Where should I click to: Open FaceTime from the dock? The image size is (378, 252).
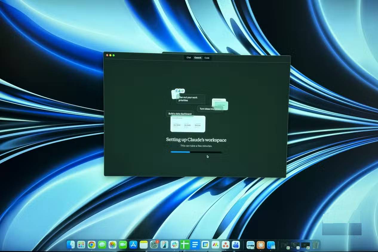[x=123, y=245]
